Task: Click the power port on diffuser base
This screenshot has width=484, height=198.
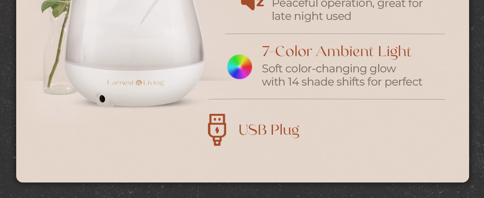Action: click(x=102, y=99)
